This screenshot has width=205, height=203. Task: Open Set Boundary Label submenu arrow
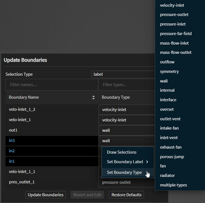(147, 162)
